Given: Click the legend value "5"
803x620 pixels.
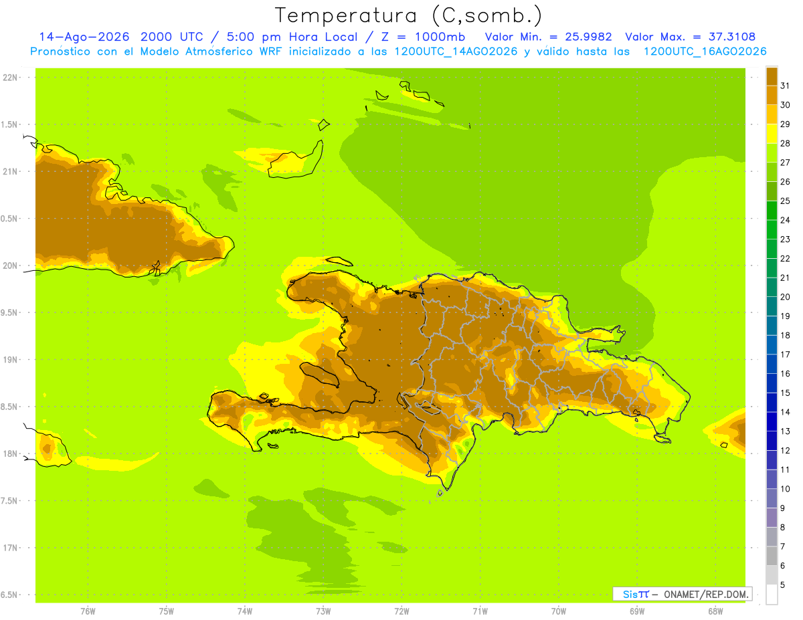Looking at the screenshot, I should pos(782,585).
